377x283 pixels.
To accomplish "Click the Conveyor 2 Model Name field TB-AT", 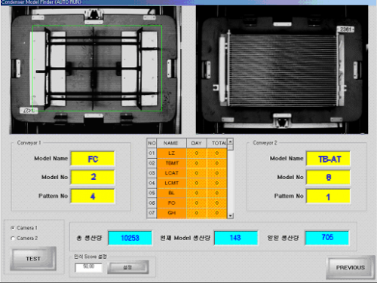I will (x=328, y=159).
